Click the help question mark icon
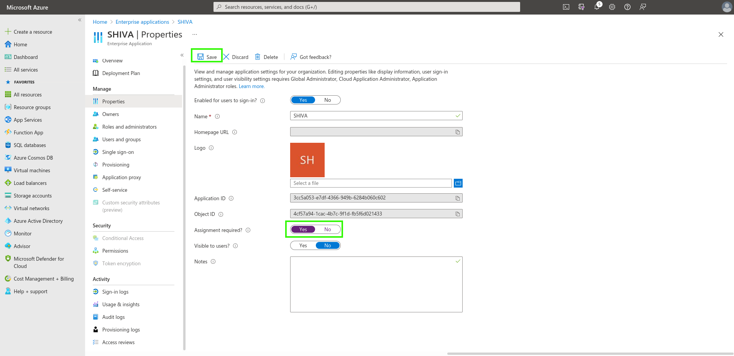 pos(627,7)
